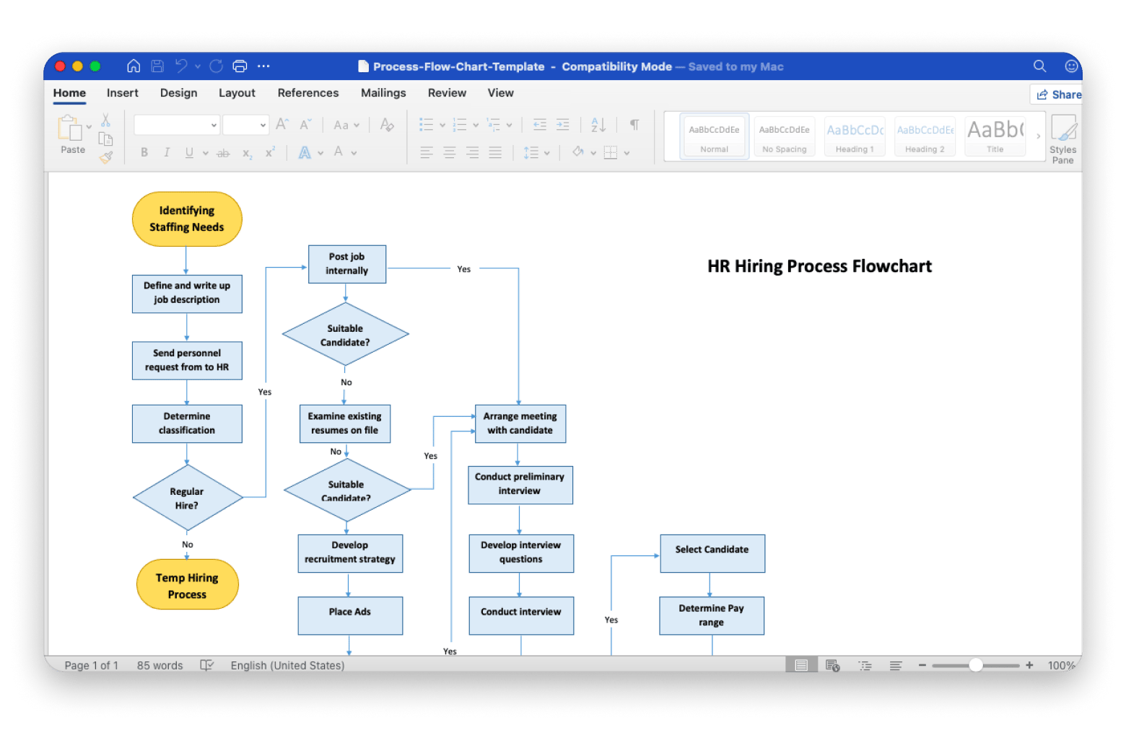
Task: Expand the line spacing dropdown
Action: [x=547, y=153]
